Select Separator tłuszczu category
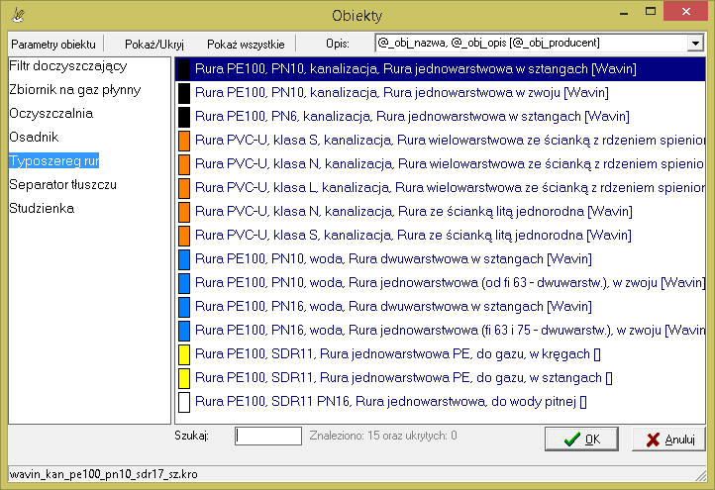The width and height of the screenshot is (715, 490). click(x=63, y=184)
